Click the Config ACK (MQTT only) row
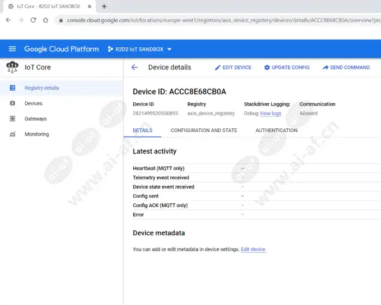The image size is (381, 305). click(257, 206)
